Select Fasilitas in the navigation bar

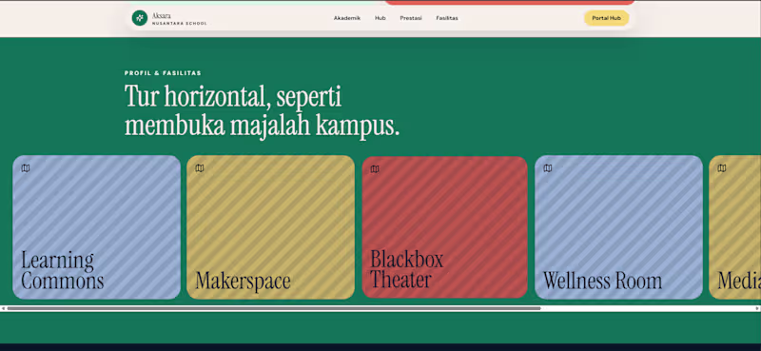446,18
